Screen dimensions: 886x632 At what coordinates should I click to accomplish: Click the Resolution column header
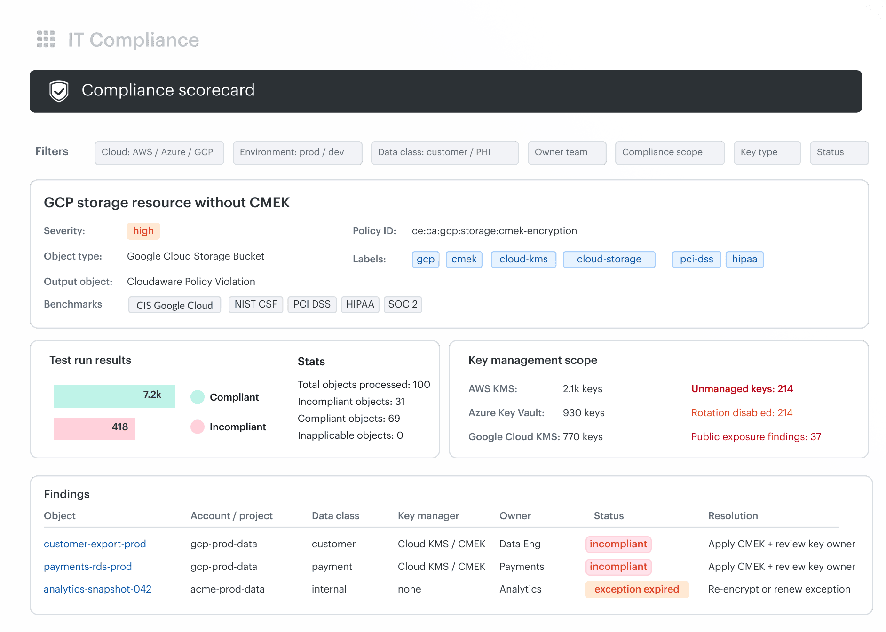tap(733, 516)
